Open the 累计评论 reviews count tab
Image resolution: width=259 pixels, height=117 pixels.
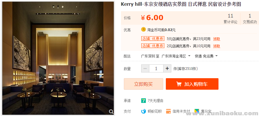(x=230, y=19)
